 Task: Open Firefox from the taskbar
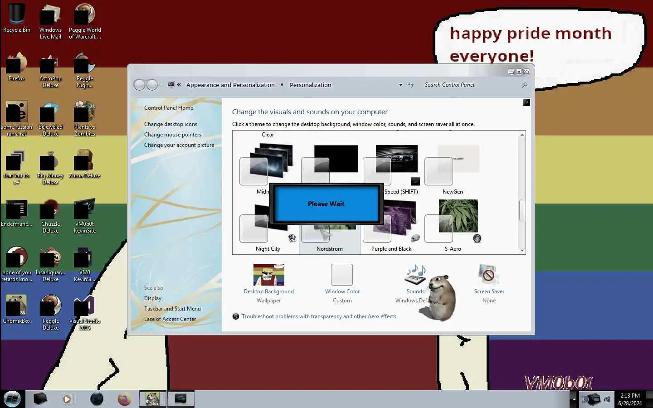[x=124, y=399]
